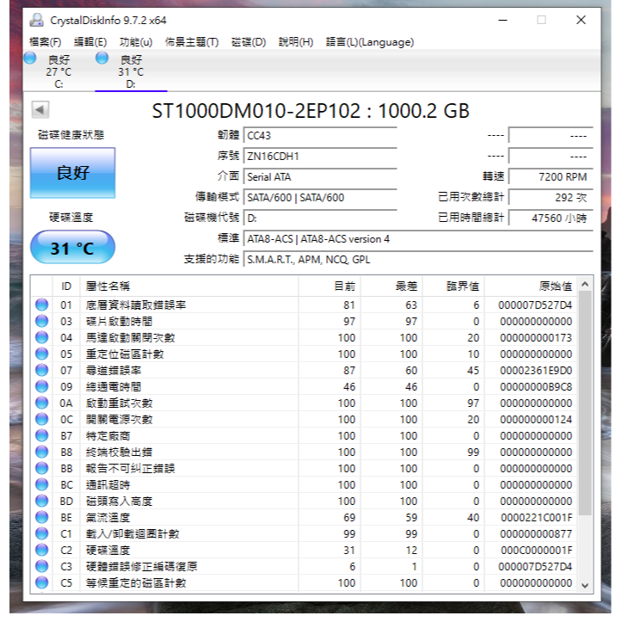Click status circle for attribute C3 row
628x628 pixels.
(x=41, y=566)
